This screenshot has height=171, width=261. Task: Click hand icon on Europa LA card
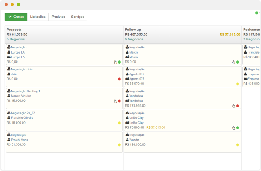[x=115, y=62]
